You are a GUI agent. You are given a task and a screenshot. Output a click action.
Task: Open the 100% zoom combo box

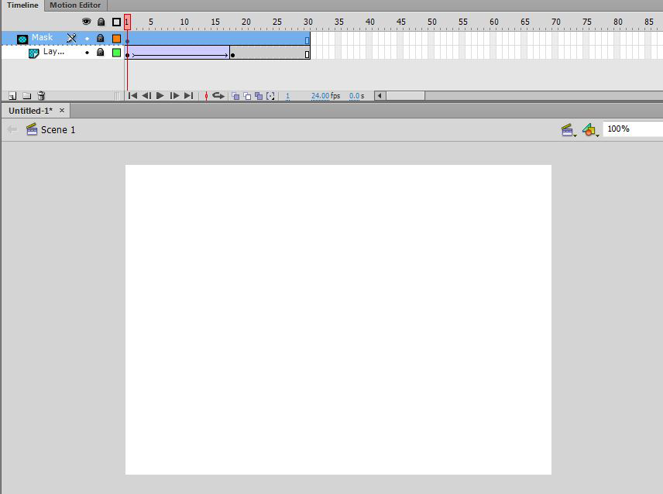click(x=632, y=129)
